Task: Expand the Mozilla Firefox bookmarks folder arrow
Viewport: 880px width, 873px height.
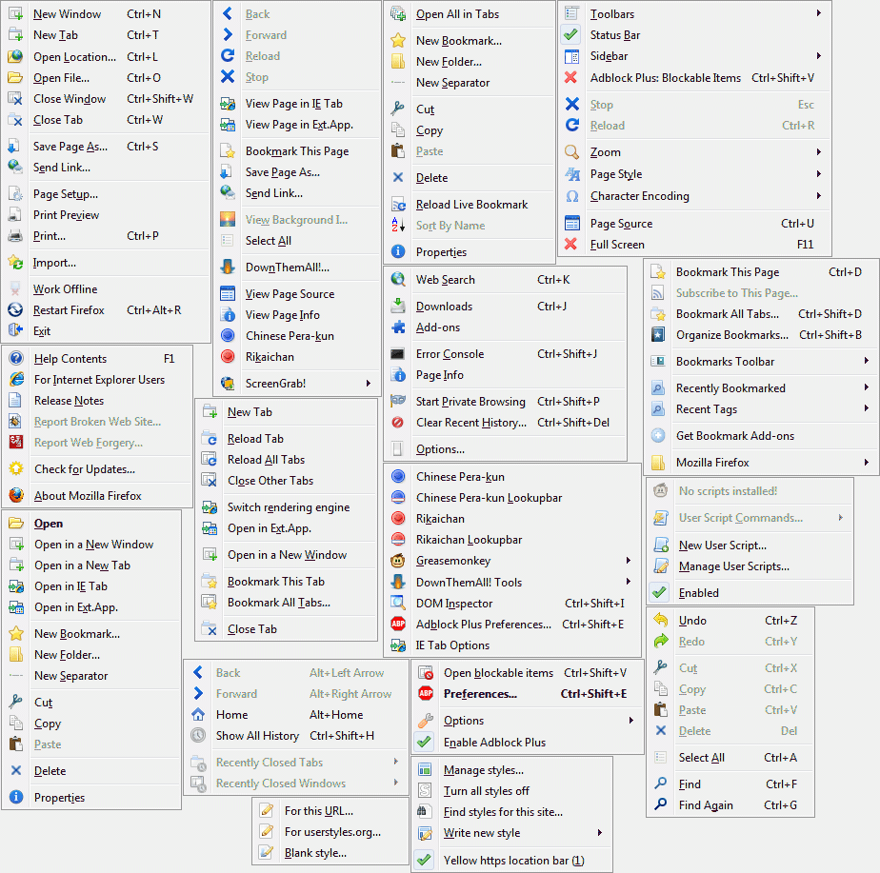Action: 867,463
